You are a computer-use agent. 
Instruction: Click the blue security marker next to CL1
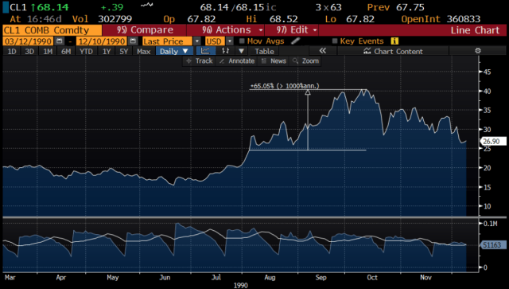tap(6, 7)
